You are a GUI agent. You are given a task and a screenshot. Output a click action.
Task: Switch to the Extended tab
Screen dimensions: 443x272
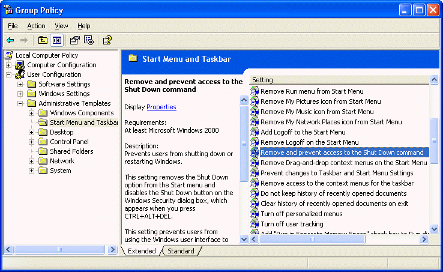(142, 251)
